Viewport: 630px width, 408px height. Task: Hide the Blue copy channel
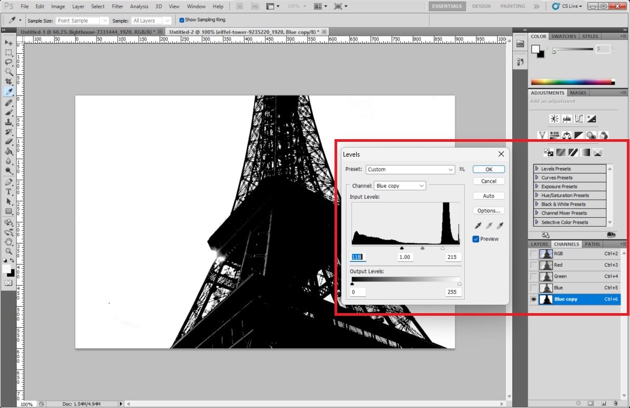[x=533, y=299]
